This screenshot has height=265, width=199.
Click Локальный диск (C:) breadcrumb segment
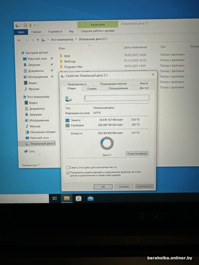93,39
